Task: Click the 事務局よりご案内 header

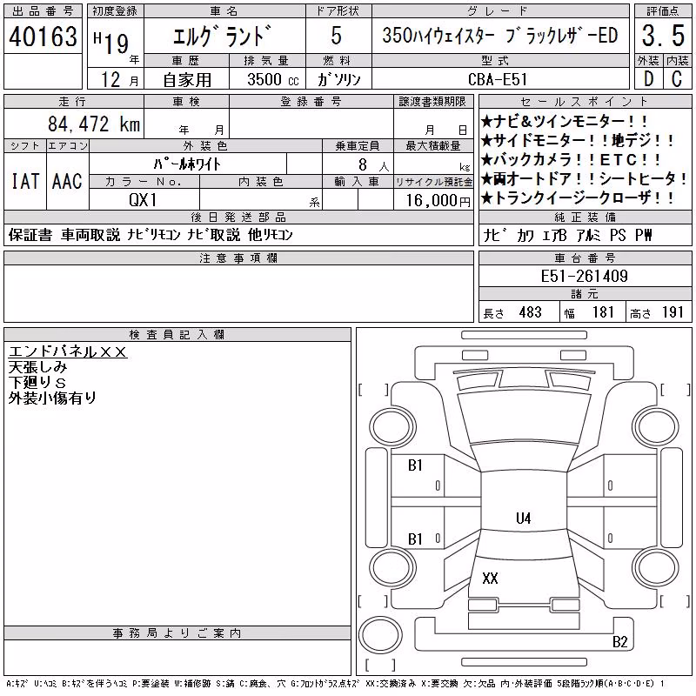Action: click(x=177, y=633)
